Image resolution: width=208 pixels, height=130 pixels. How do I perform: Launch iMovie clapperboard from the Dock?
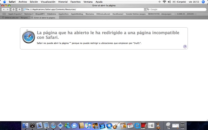coord(102,126)
